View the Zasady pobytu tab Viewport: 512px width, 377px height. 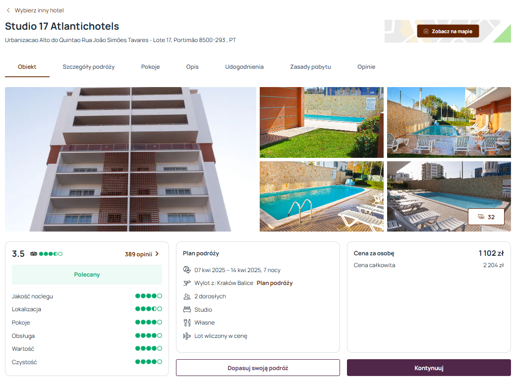point(311,67)
